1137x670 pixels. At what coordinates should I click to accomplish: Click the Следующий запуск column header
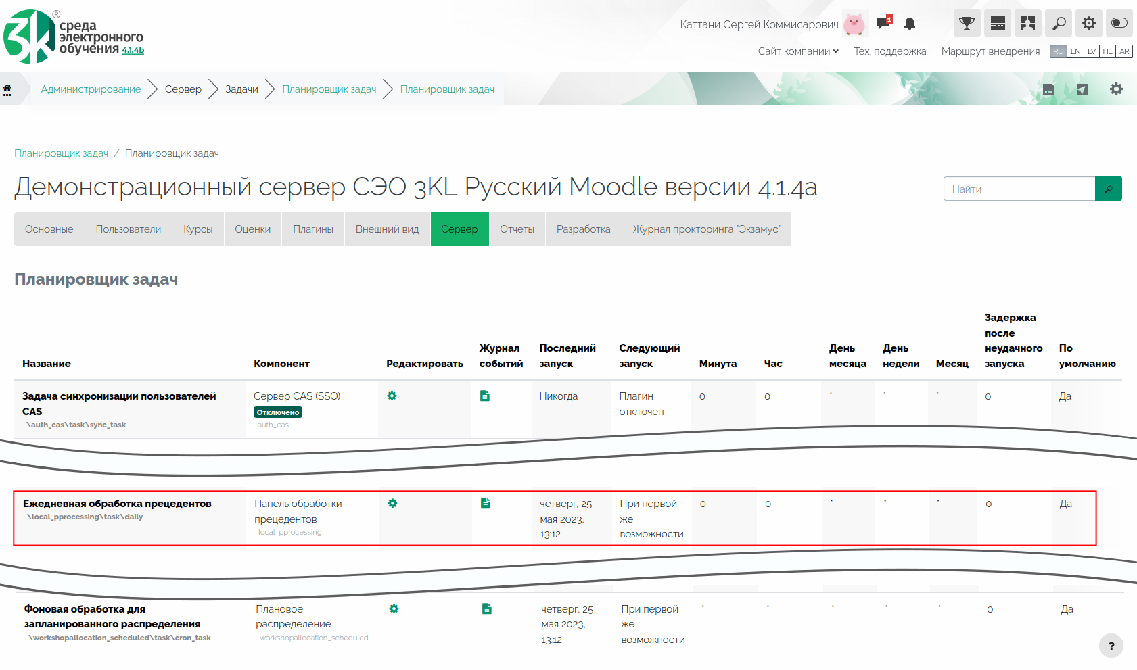[649, 356]
